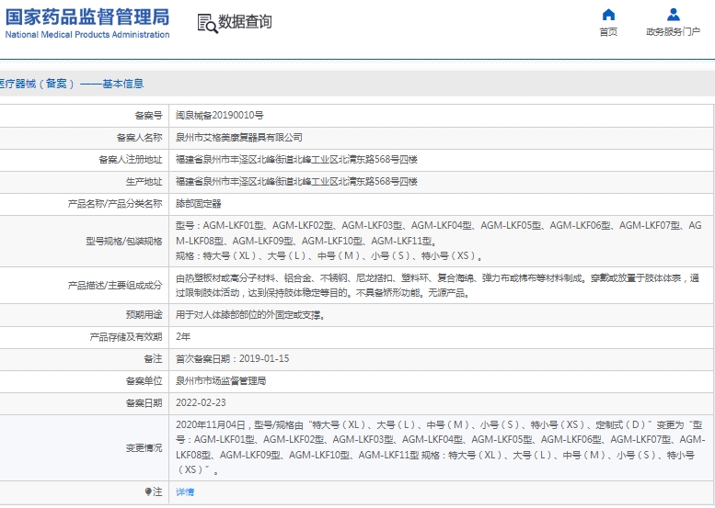715x508 pixels.
Task: Click the 数据查询 heading text
Action: click(x=245, y=21)
